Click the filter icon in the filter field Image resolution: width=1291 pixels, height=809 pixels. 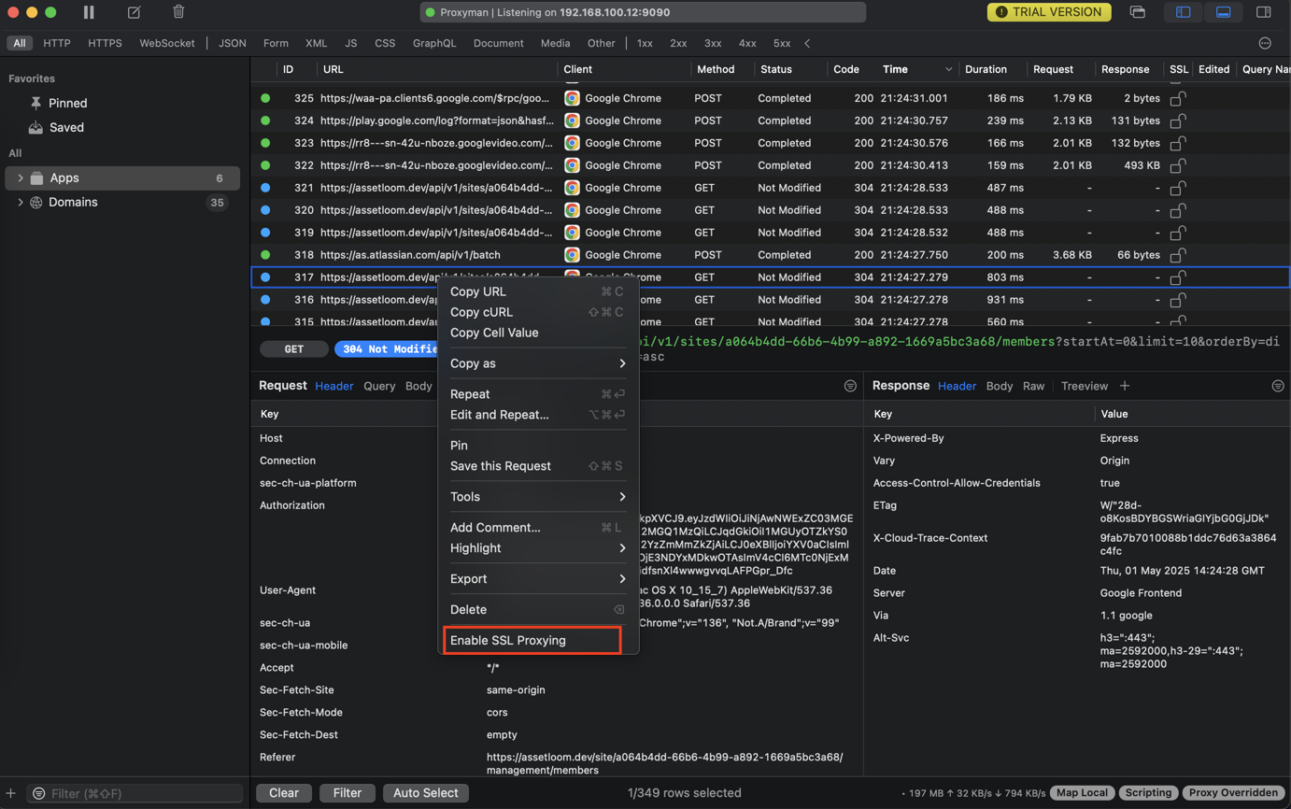tap(38, 793)
